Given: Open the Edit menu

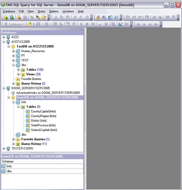Looking at the screenshot, I should (x=21, y=11).
